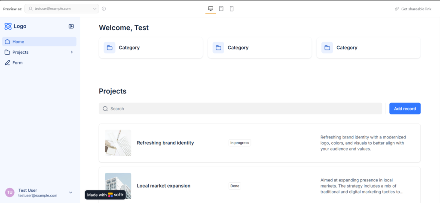Click the Refreshing brand identity title
440x203 pixels.
tap(165, 143)
